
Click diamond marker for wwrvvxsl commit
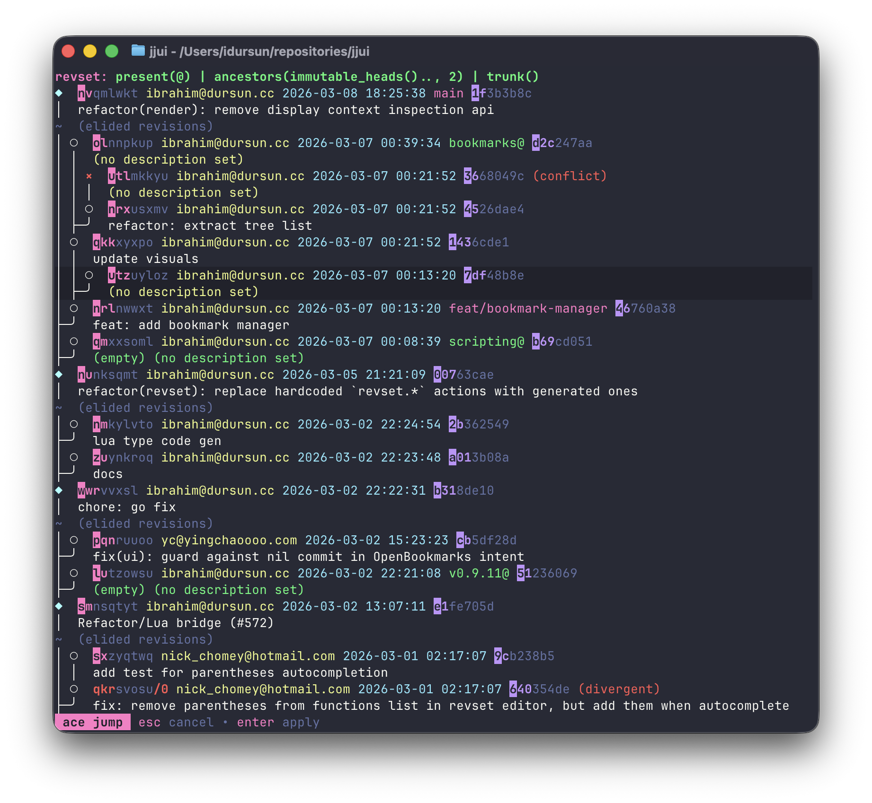pos(59,490)
